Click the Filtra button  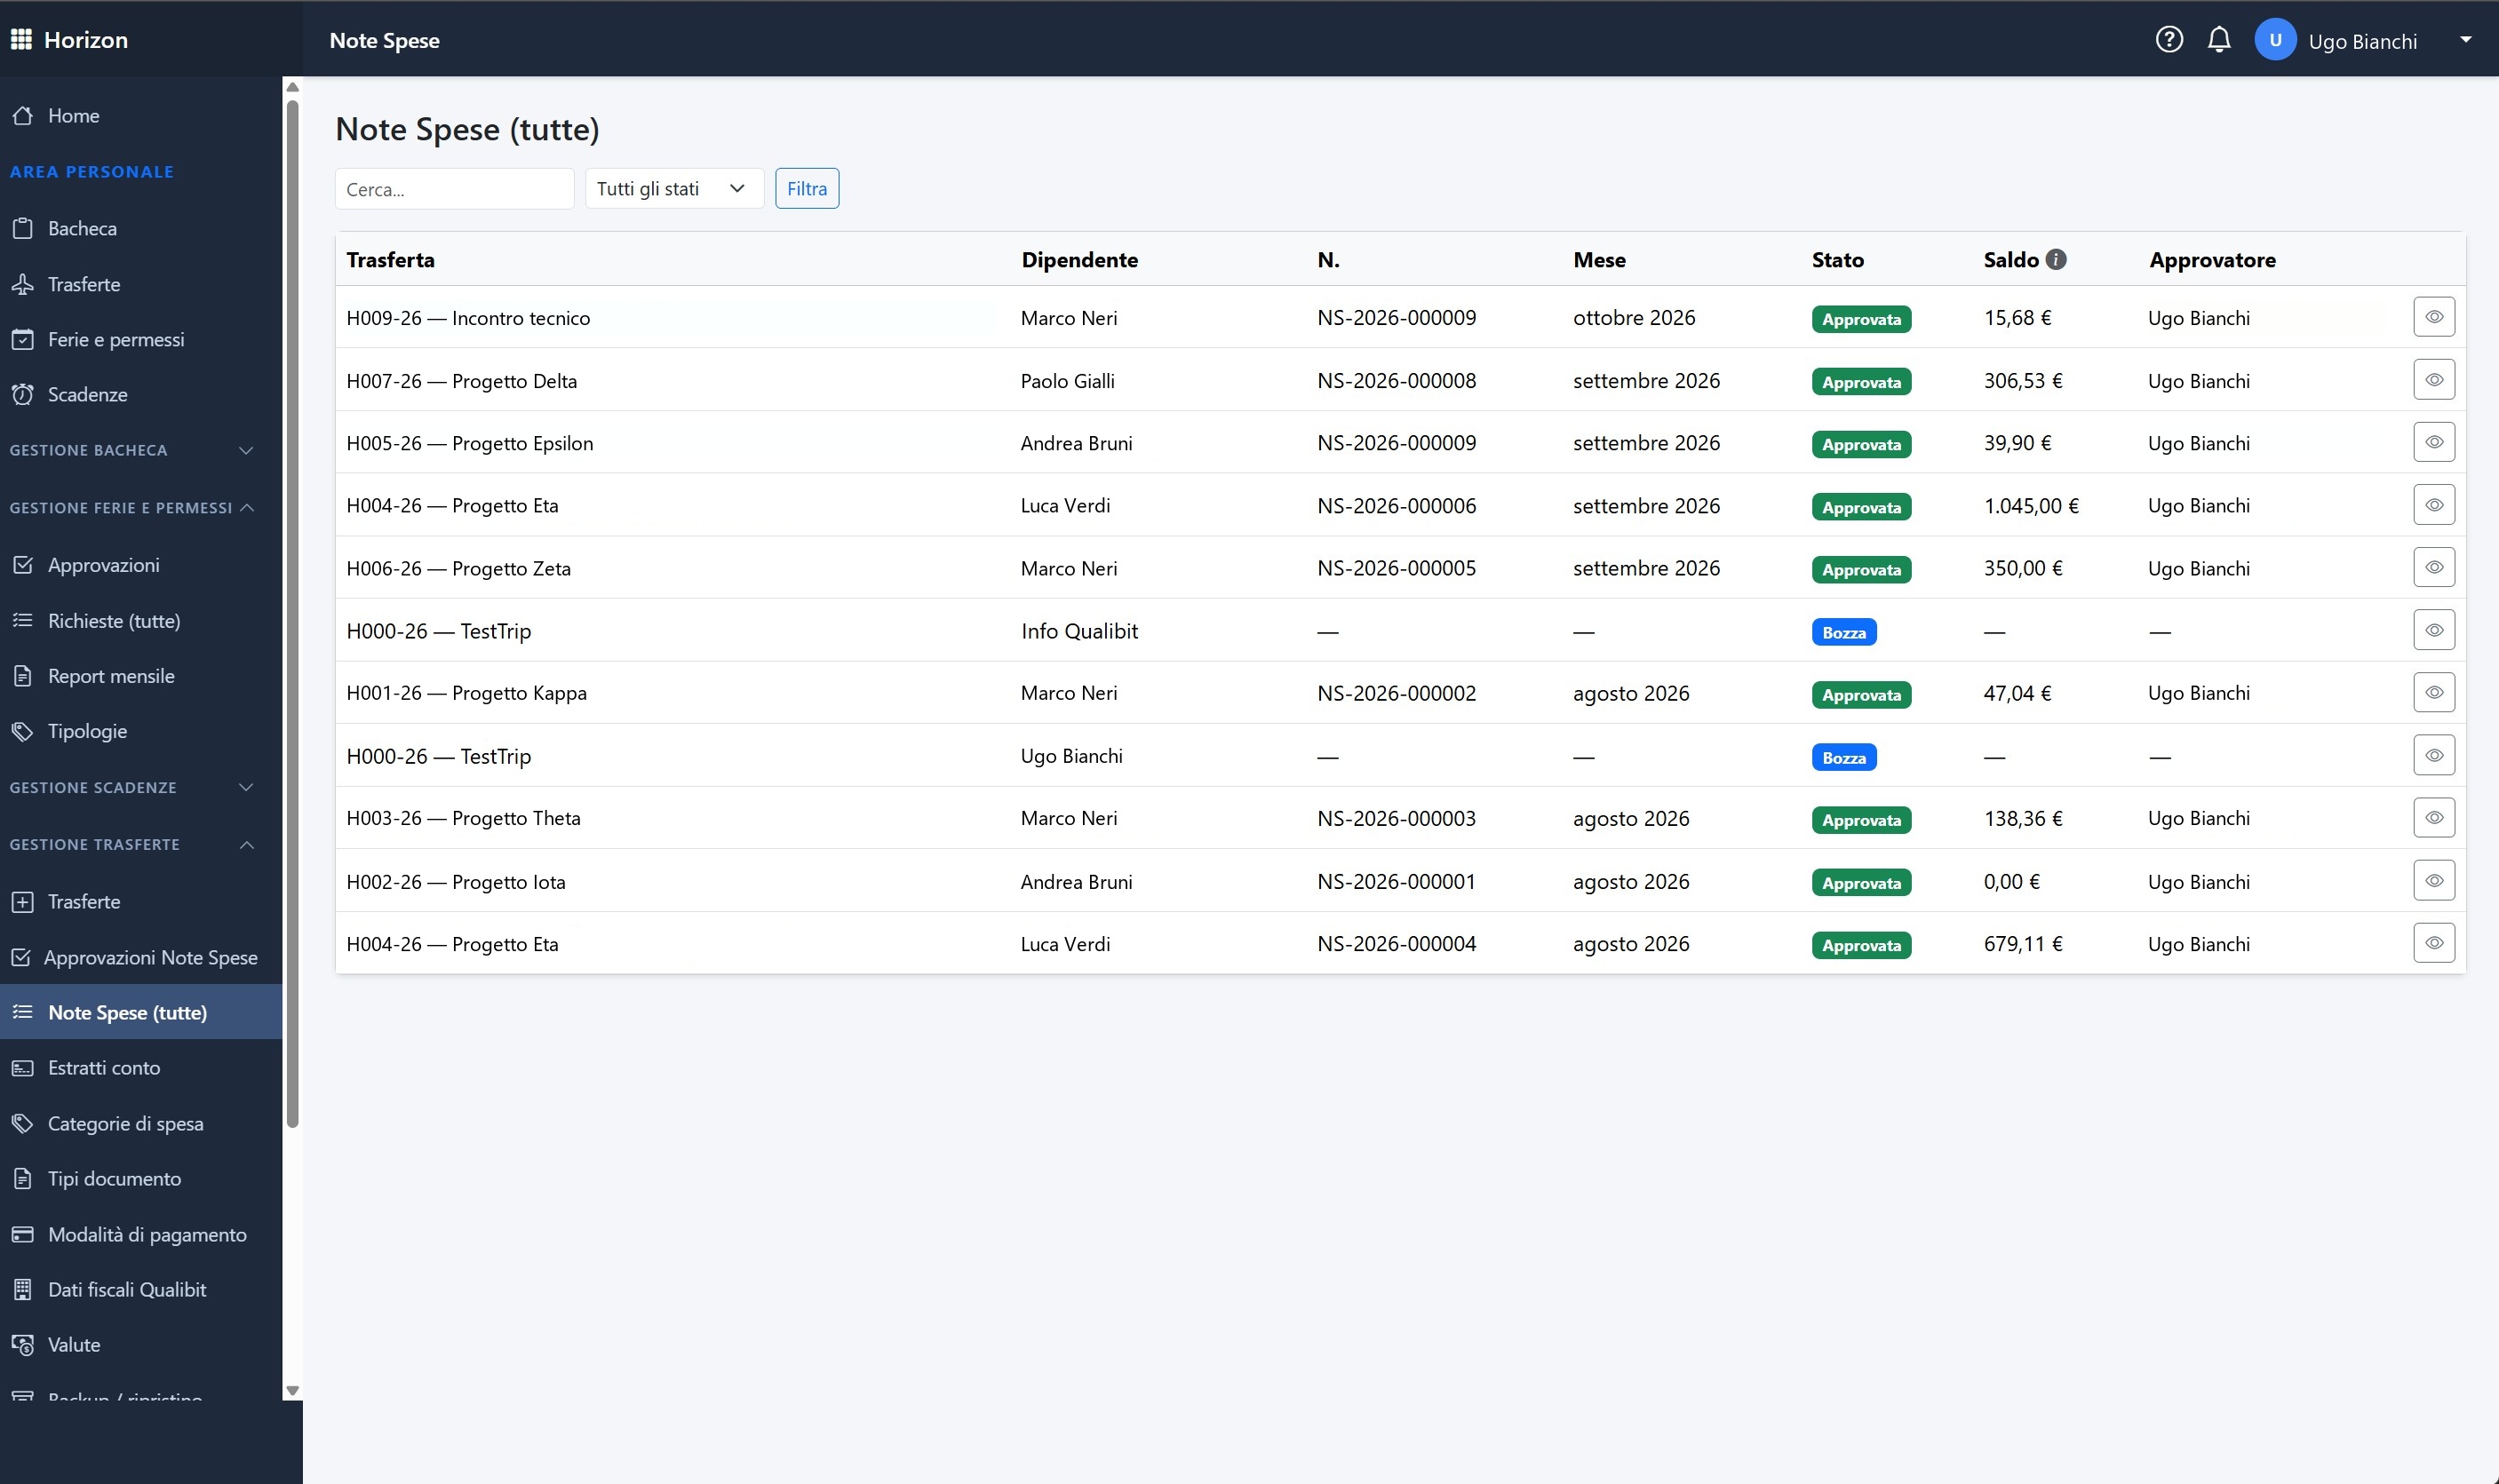807,189
